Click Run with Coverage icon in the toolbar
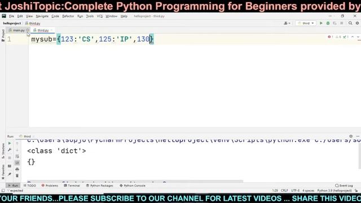This screenshot has width=361, height=203. [x=334, y=23]
